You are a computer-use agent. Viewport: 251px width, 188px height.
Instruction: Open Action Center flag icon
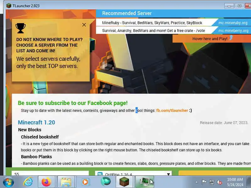pyautogui.click(x=204, y=182)
